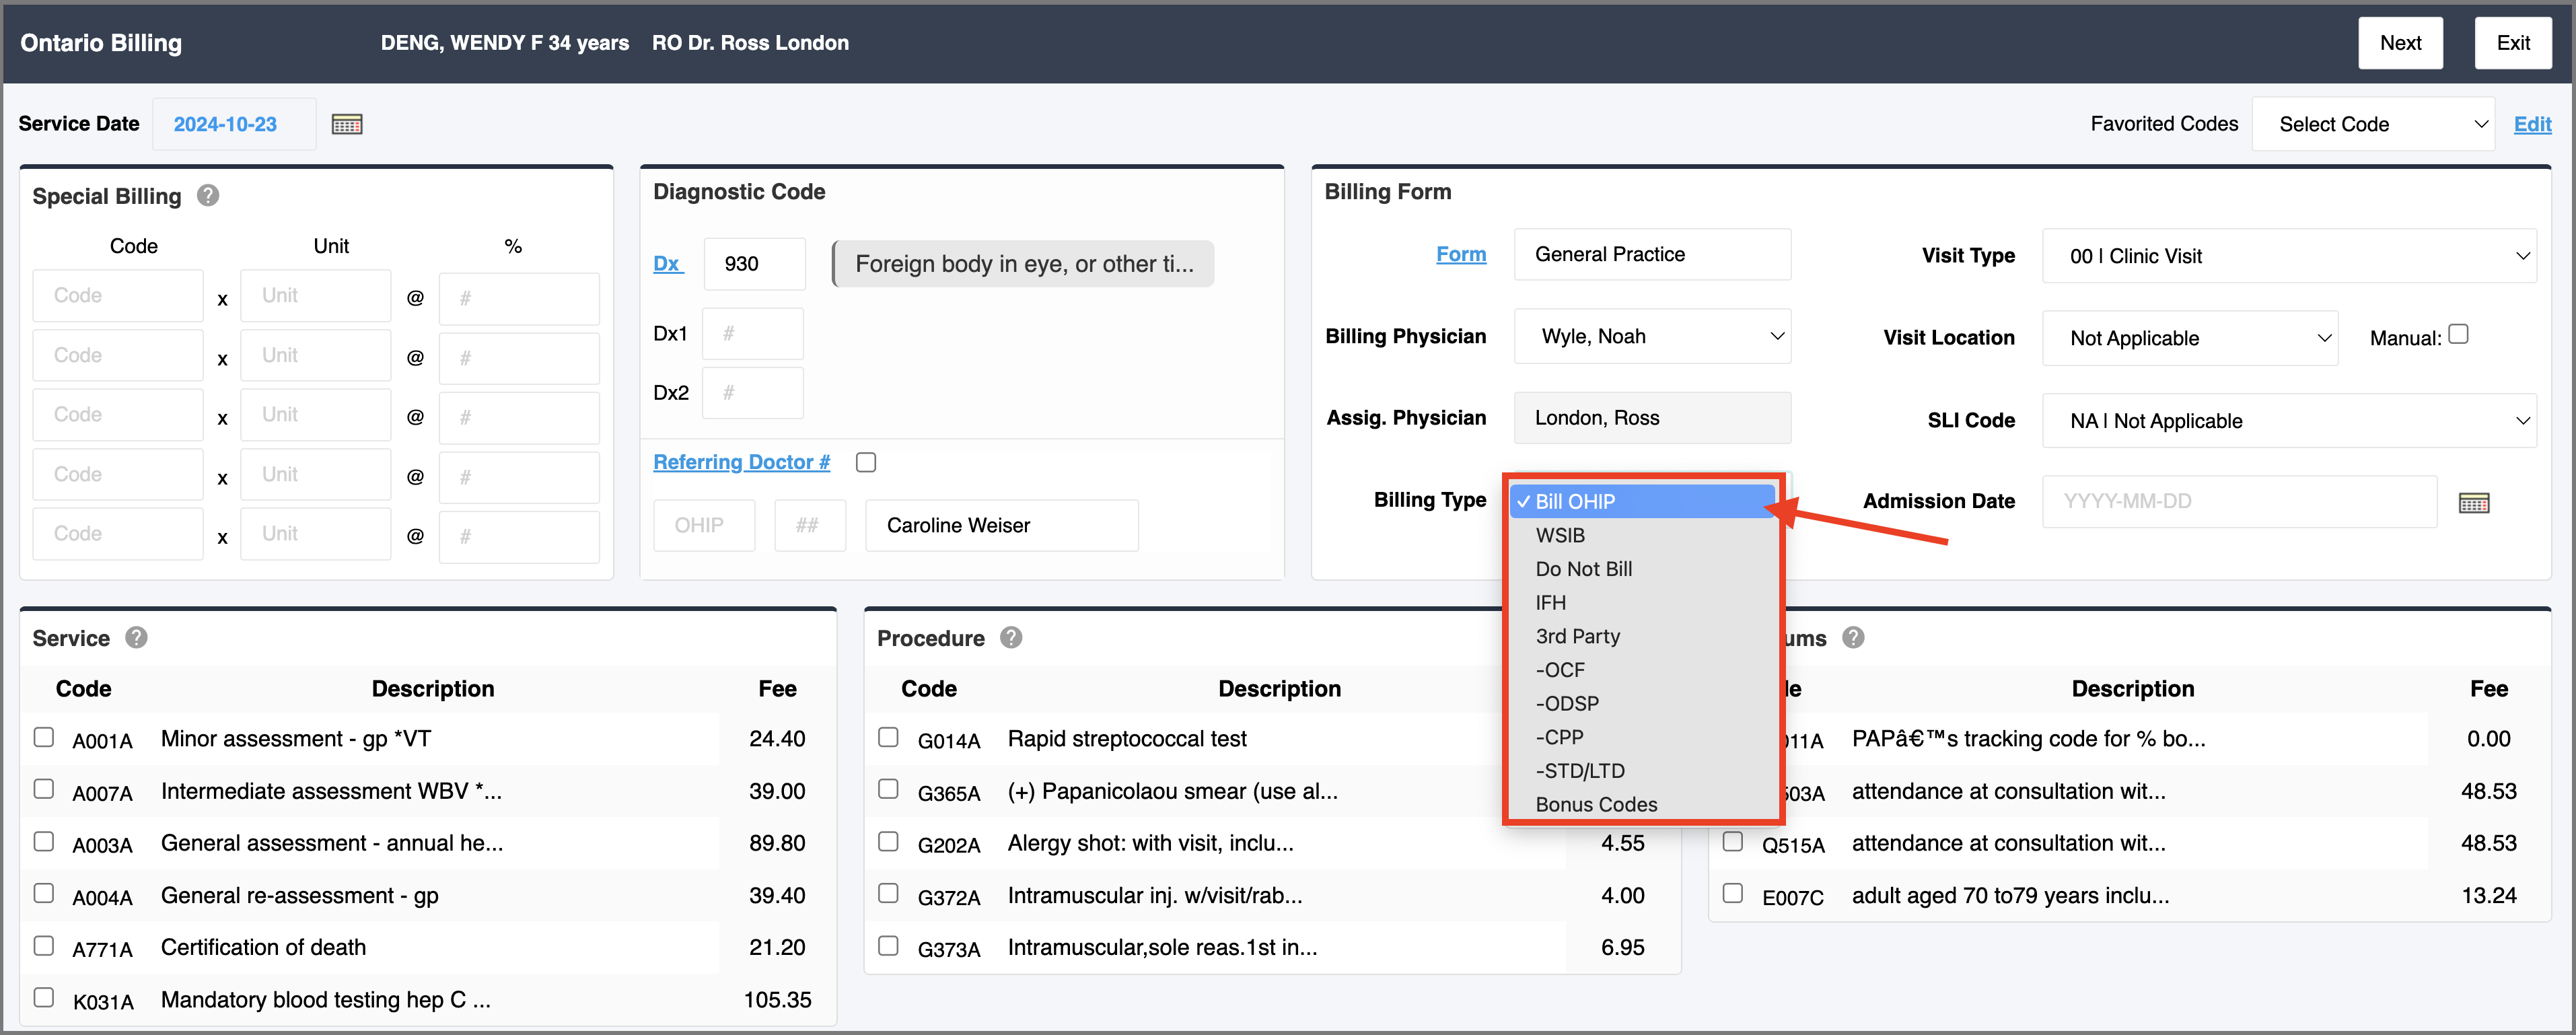Image resolution: width=2576 pixels, height=1035 pixels.
Task: Check the A007A Intermediate assessment checkbox
Action: (x=44, y=789)
